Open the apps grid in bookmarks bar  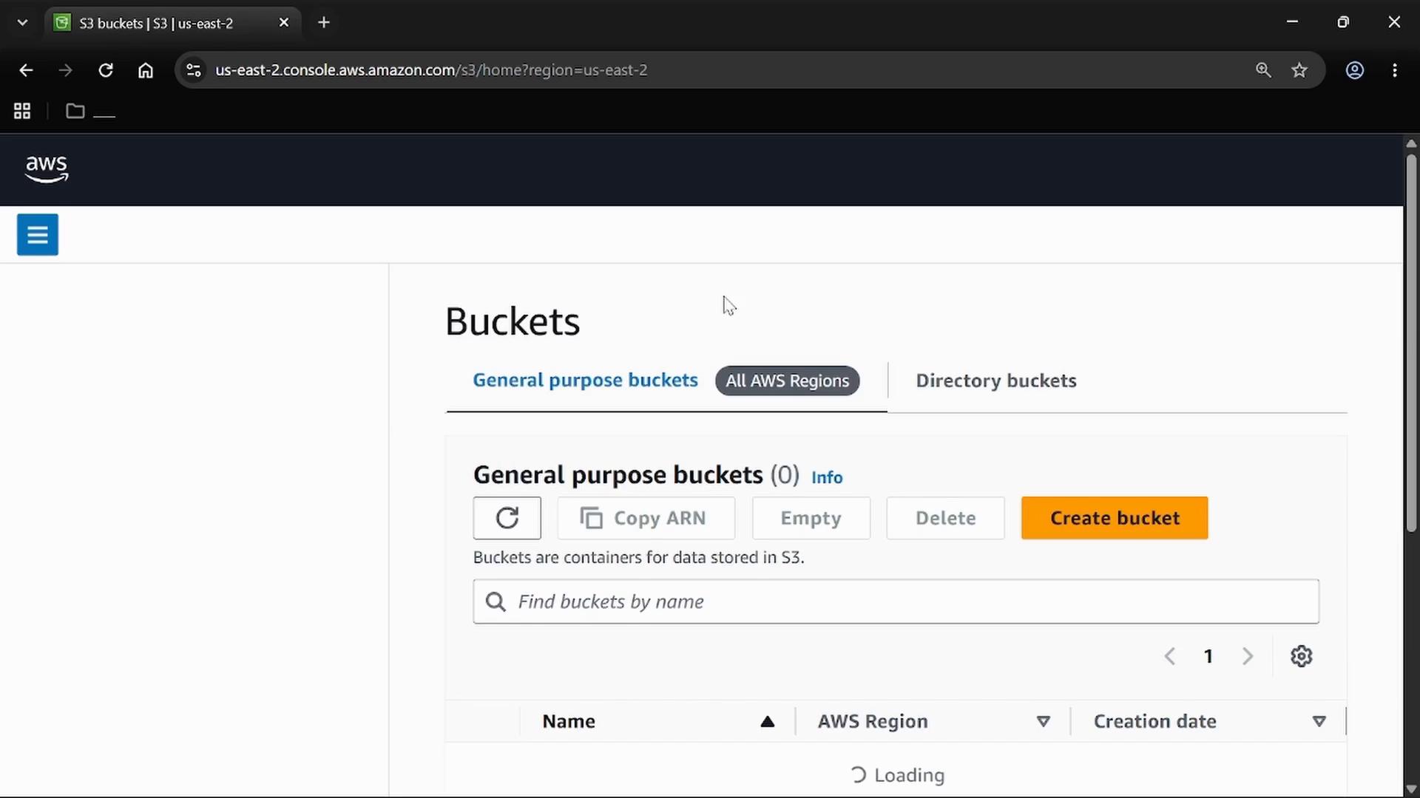22,111
